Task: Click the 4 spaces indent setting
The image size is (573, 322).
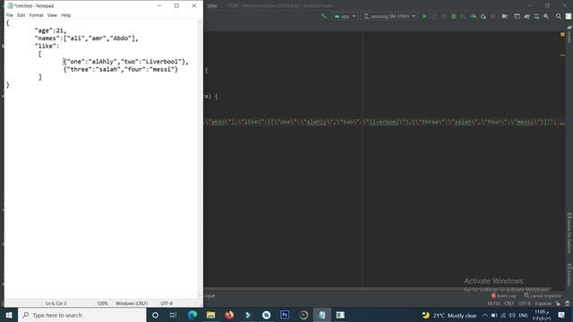Action: pyautogui.click(x=543, y=303)
